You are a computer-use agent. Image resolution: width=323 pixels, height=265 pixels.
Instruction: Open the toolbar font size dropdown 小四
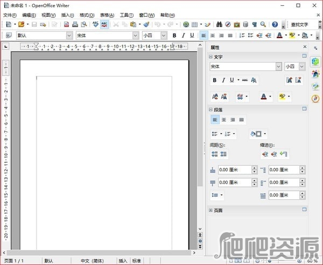coord(164,35)
